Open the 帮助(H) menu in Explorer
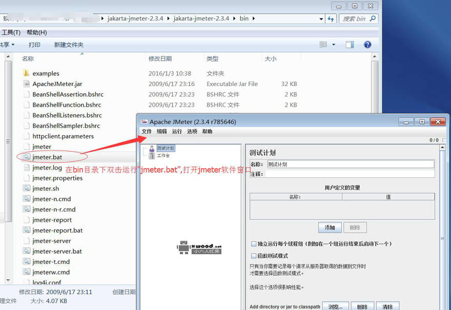 37,32
